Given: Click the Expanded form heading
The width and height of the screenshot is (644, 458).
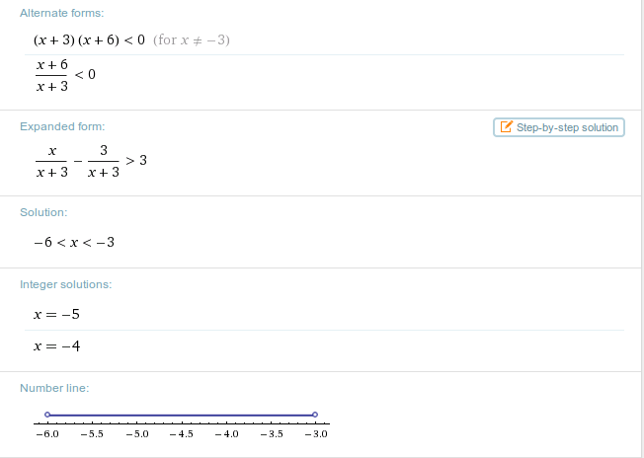Looking at the screenshot, I should point(62,126).
